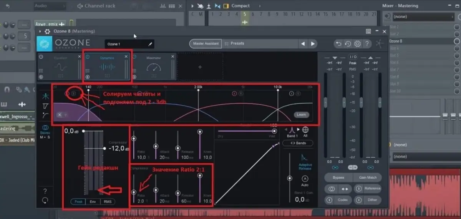Remove the Maximizer module with its X
This screenshot has height=219, width=461.
pyautogui.click(x=172, y=56)
